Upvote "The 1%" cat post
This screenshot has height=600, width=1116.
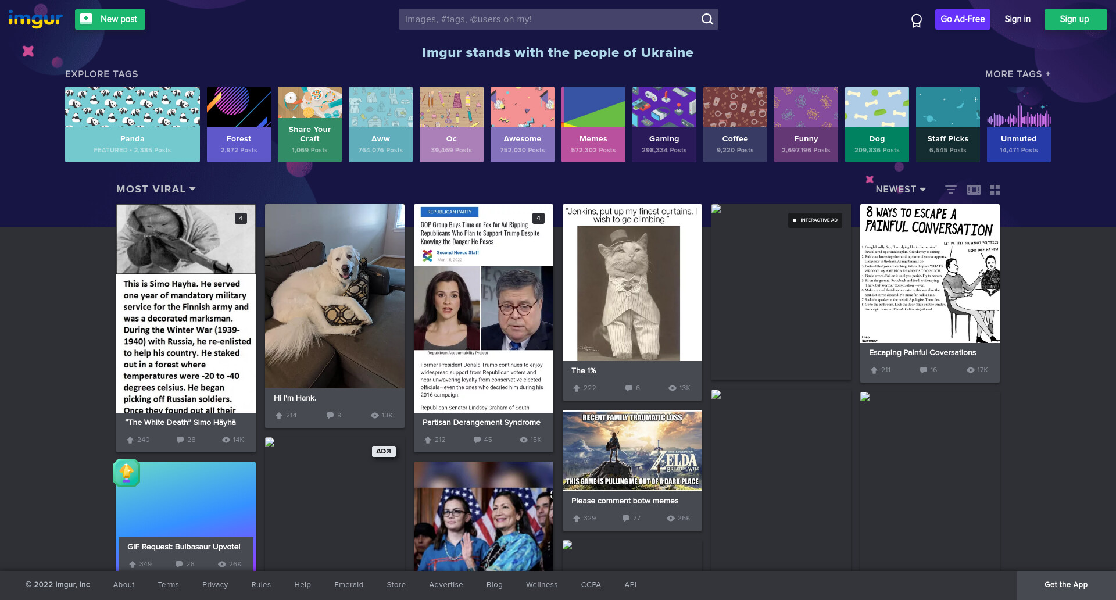click(x=576, y=388)
